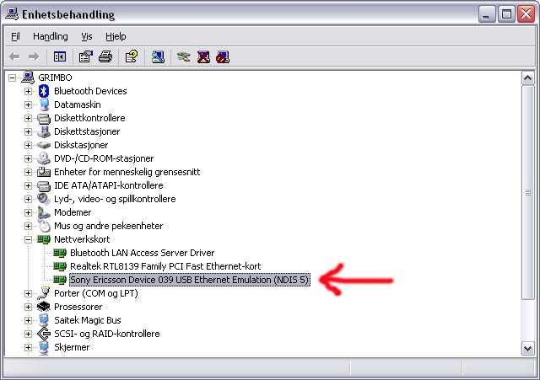Maximize the Enhetsbehandling window
The width and height of the screenshot is (540, 380).
pyautogui.click(x=506, y=14)
